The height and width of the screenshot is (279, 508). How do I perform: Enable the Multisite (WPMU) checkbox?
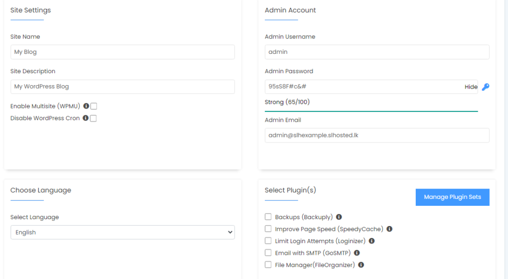pos(94,106)
